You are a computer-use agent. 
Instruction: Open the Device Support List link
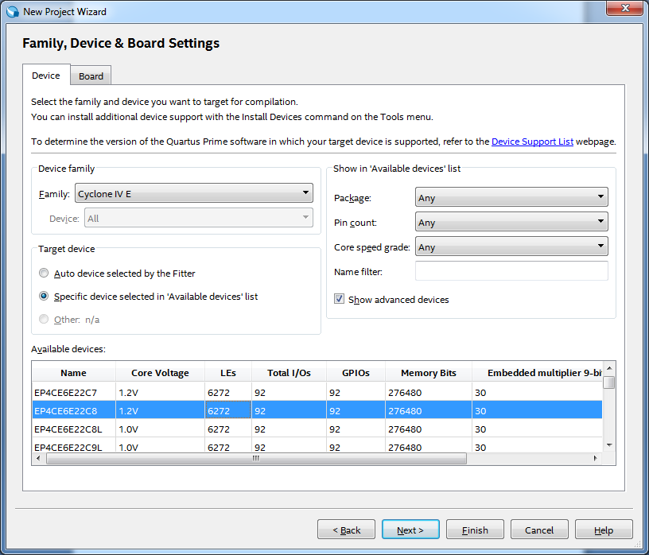pyautogui.click(x=532, y=142)
